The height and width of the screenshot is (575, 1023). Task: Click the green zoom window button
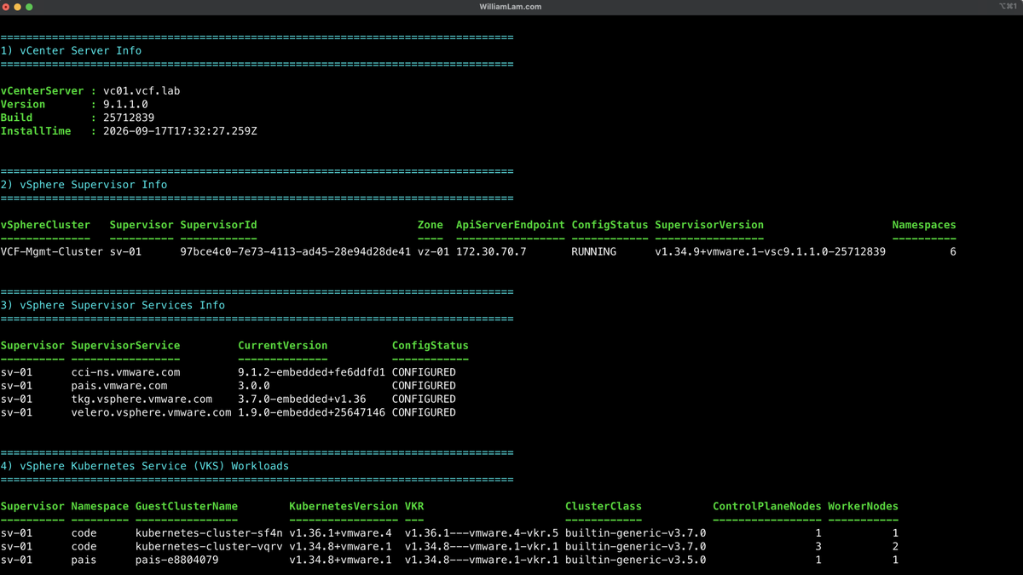tap(29, 7)
